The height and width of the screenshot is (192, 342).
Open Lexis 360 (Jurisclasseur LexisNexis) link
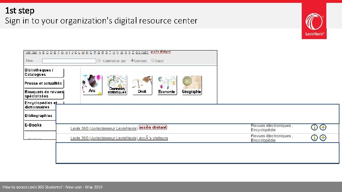point(104,128)
